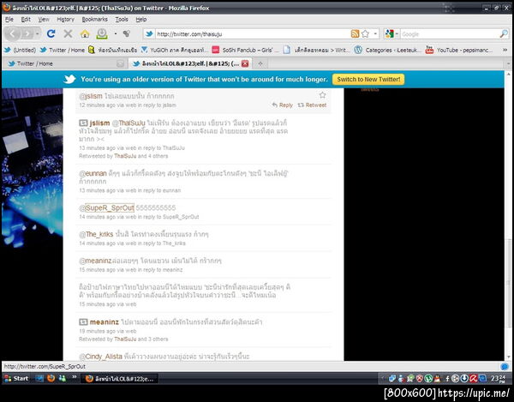Open the YuGiOh bookmark
The width and height of the screenshot is (514, 402).
click(x=175, y=50)
